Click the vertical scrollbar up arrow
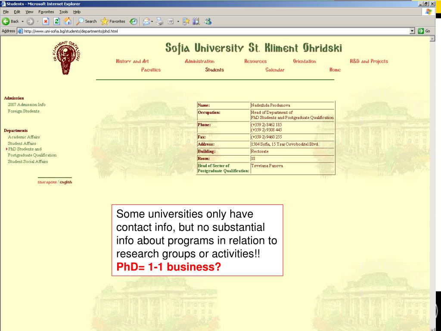Screen dimensions: 441x331 (432, 39)
